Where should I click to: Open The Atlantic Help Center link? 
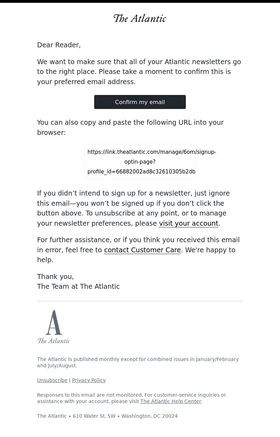pyautogui.click(x=171, y=401)
